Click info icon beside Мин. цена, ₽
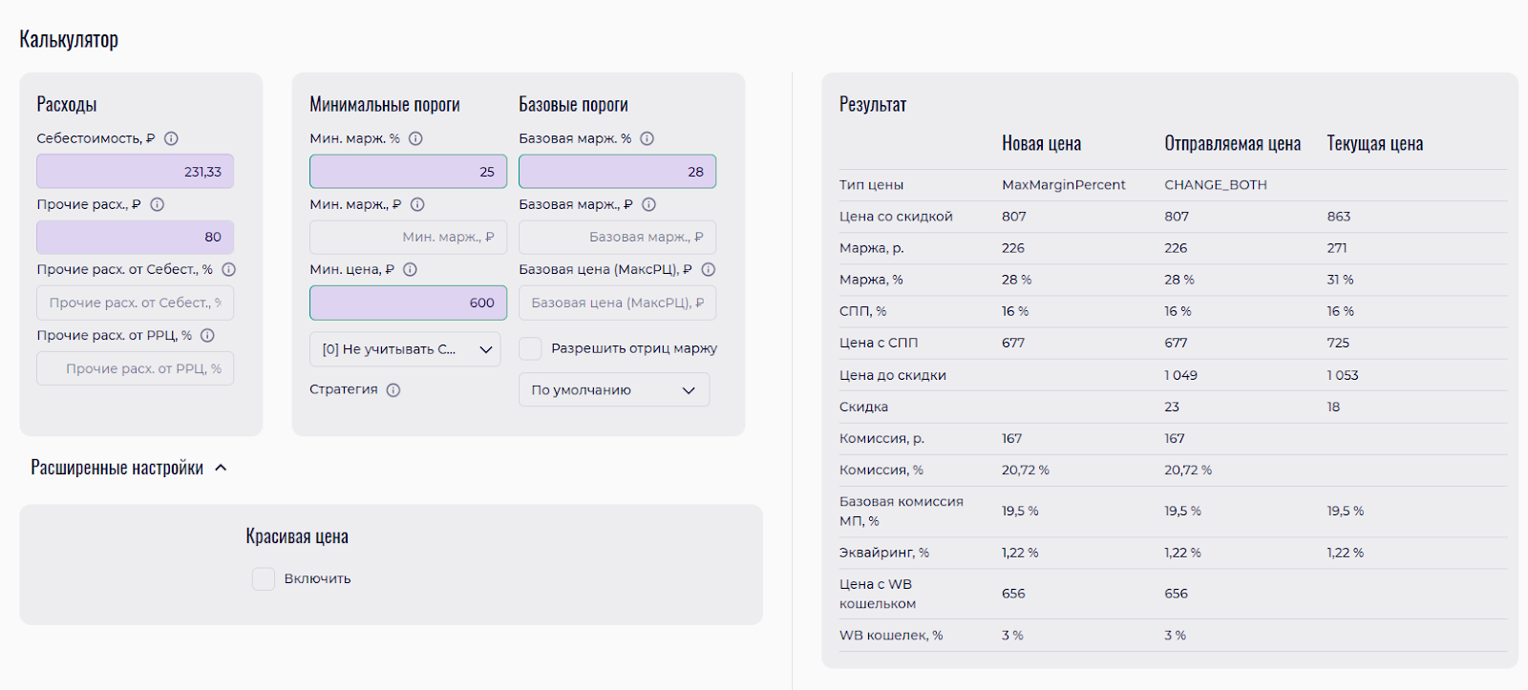 coord(411,269)
